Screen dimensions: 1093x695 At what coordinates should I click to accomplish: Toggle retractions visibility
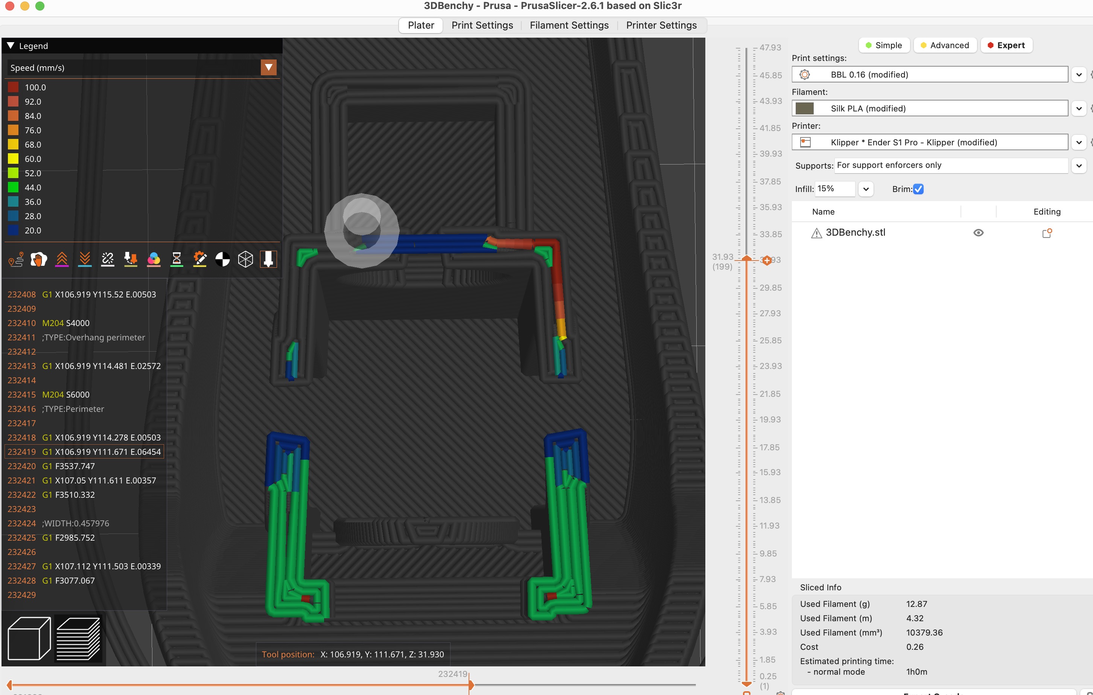(x=62, y=259)
